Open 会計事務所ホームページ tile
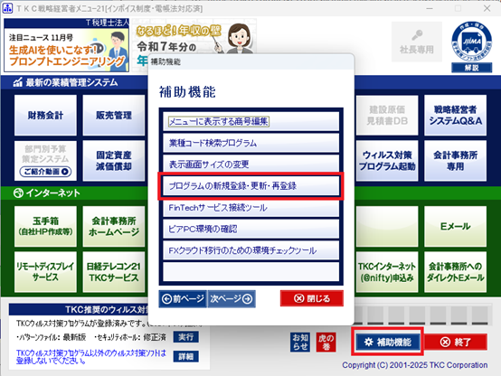 [x=114, y=226]
